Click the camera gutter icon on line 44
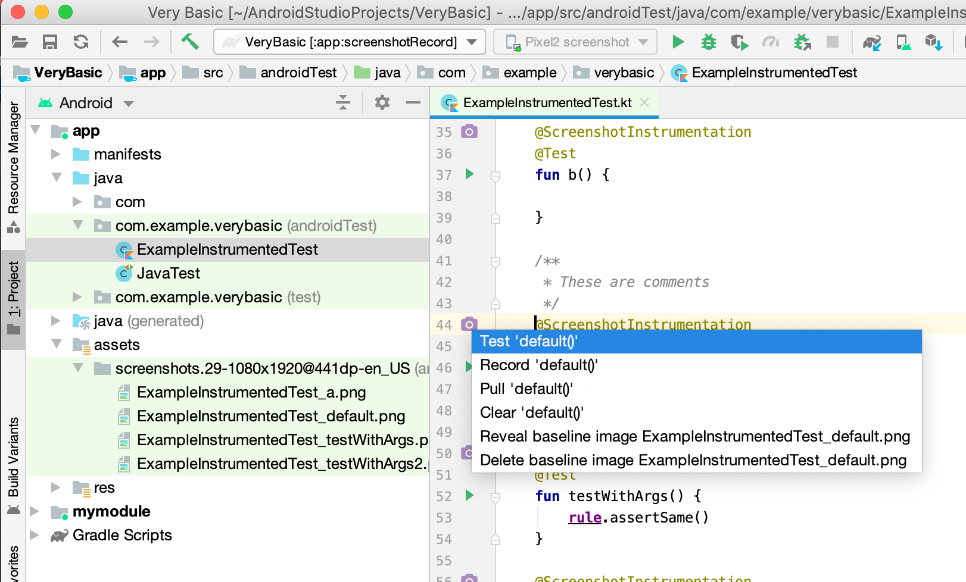Screen dimensions: 966x582 point(469,324)
